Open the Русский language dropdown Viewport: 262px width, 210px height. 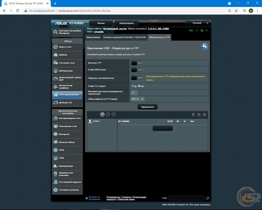pyautogui.click(x=197, y=23)
